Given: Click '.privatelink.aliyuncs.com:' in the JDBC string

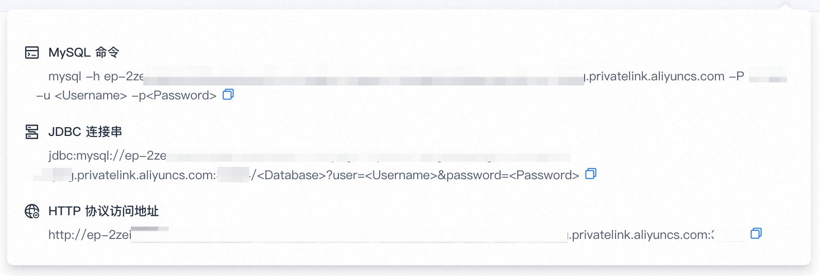Looking at the screenshot, I should click(145, 175).
